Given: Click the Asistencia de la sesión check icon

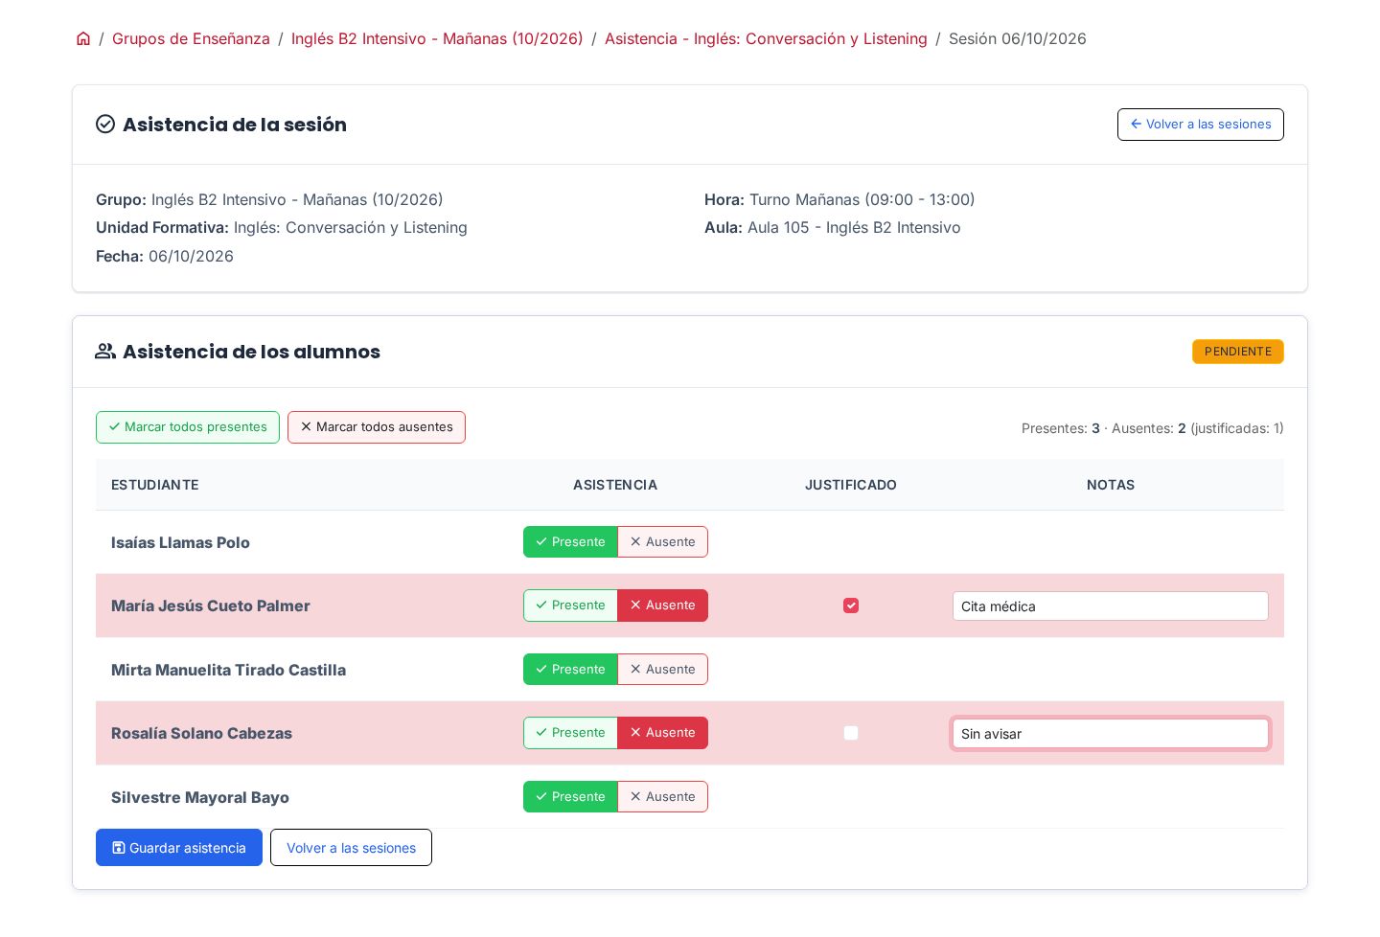Looking at the screenshot, I should tap(105, 125).
